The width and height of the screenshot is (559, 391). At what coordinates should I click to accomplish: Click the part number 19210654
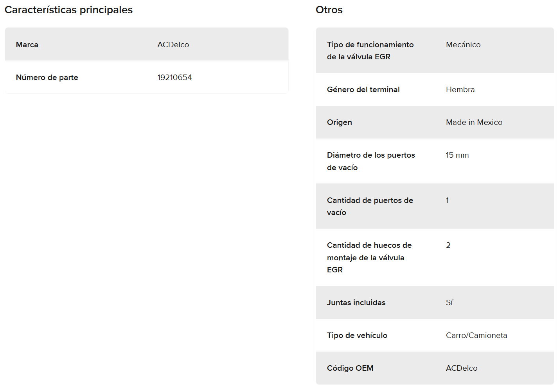(x=174, y=77)
